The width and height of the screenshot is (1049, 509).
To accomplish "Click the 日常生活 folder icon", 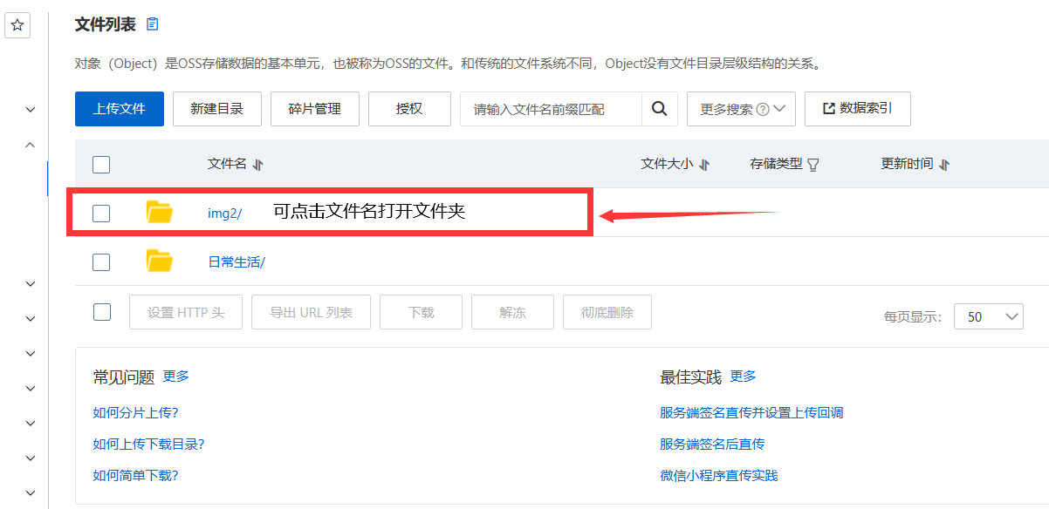I will click(x=159, y=261).
